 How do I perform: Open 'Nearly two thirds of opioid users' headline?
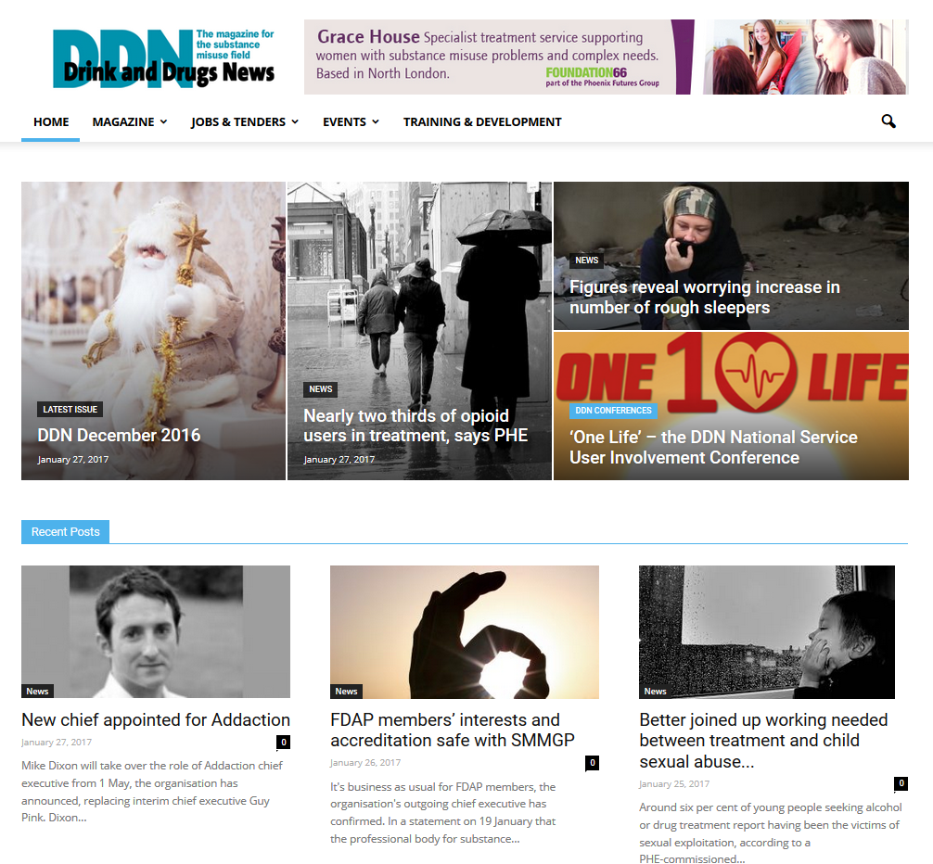(x=415, y=426)
